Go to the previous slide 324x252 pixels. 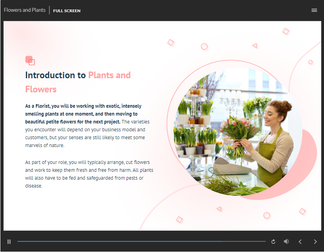300,241
